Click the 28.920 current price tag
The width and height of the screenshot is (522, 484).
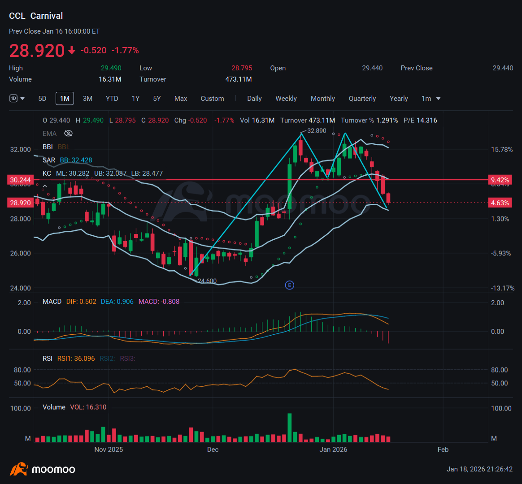[x=20, y=203]
